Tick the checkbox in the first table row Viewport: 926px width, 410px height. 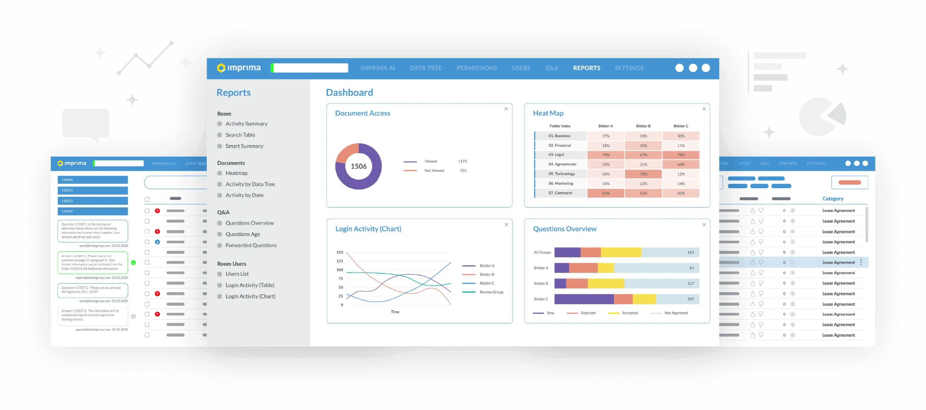point(147,211)
